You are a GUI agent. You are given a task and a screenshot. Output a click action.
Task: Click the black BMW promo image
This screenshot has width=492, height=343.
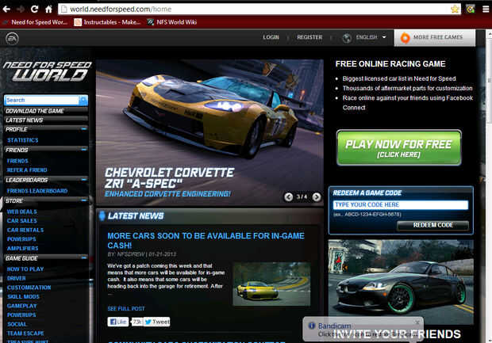click(x=401, y=282)
